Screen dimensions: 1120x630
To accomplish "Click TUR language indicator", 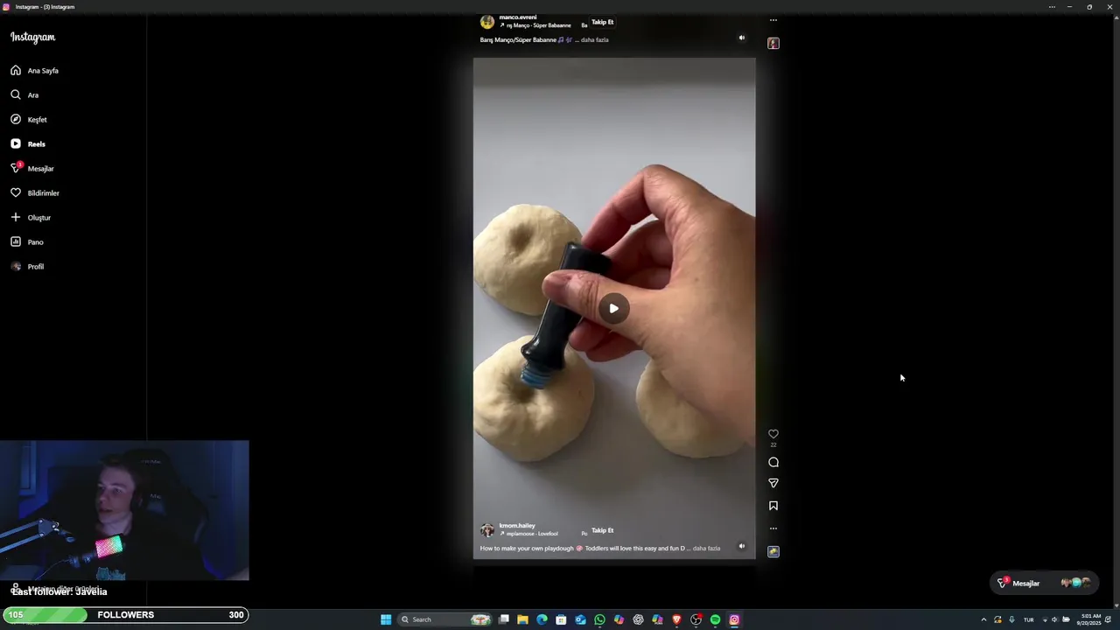I will pyautogui.click(x=1028, y=619).
